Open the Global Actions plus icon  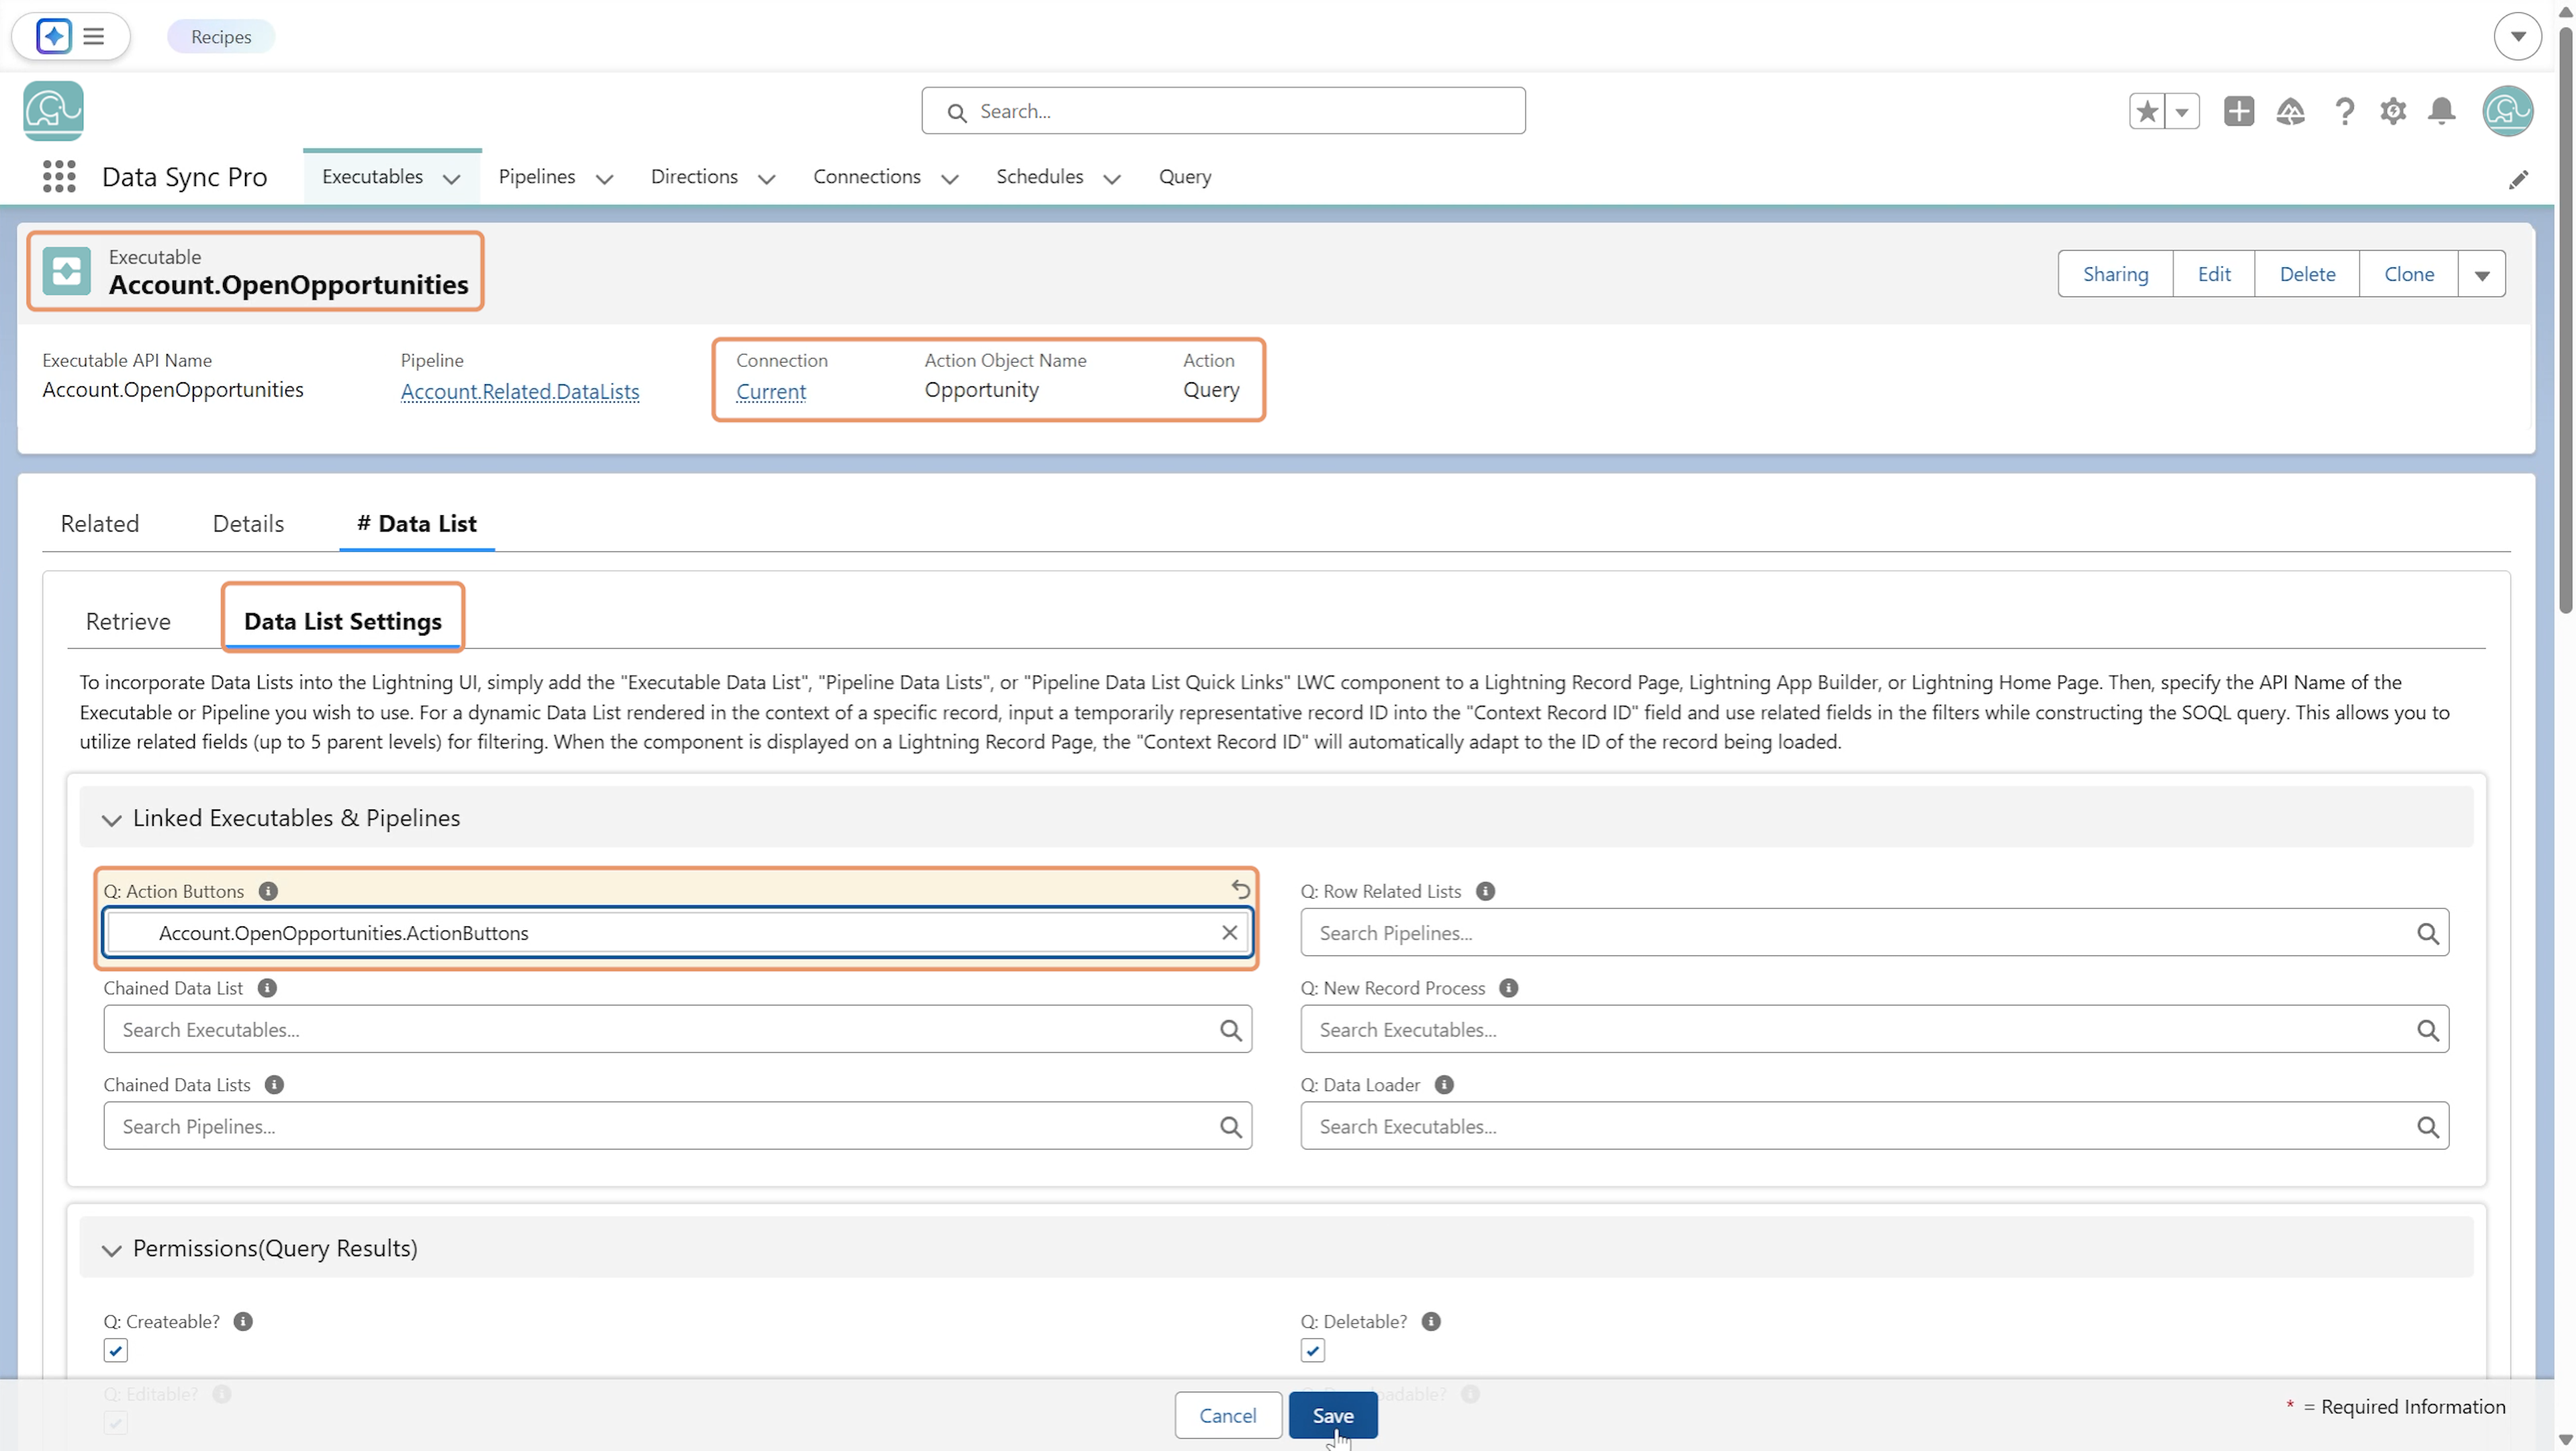2238,111
